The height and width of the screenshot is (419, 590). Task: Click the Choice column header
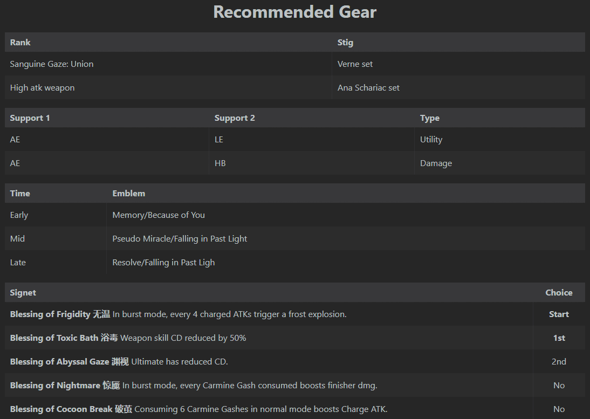559,293
